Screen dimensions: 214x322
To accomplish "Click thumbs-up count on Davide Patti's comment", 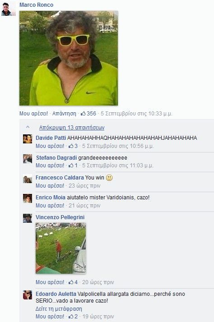I will click(x=73, y=146).
